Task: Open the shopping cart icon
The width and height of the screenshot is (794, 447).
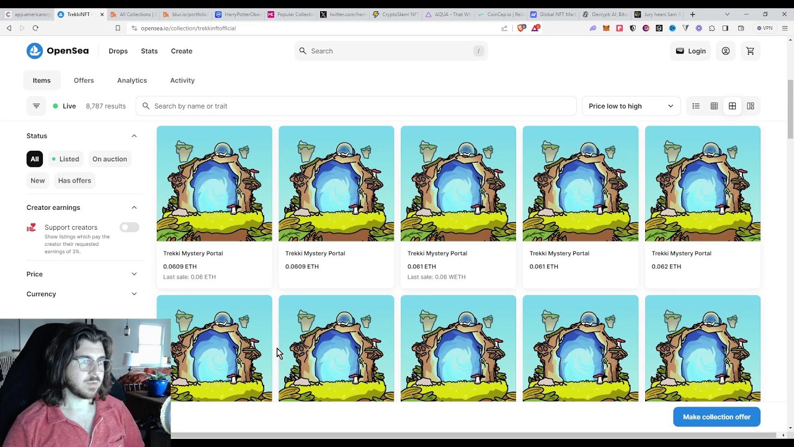Action: tap(750, 51)
